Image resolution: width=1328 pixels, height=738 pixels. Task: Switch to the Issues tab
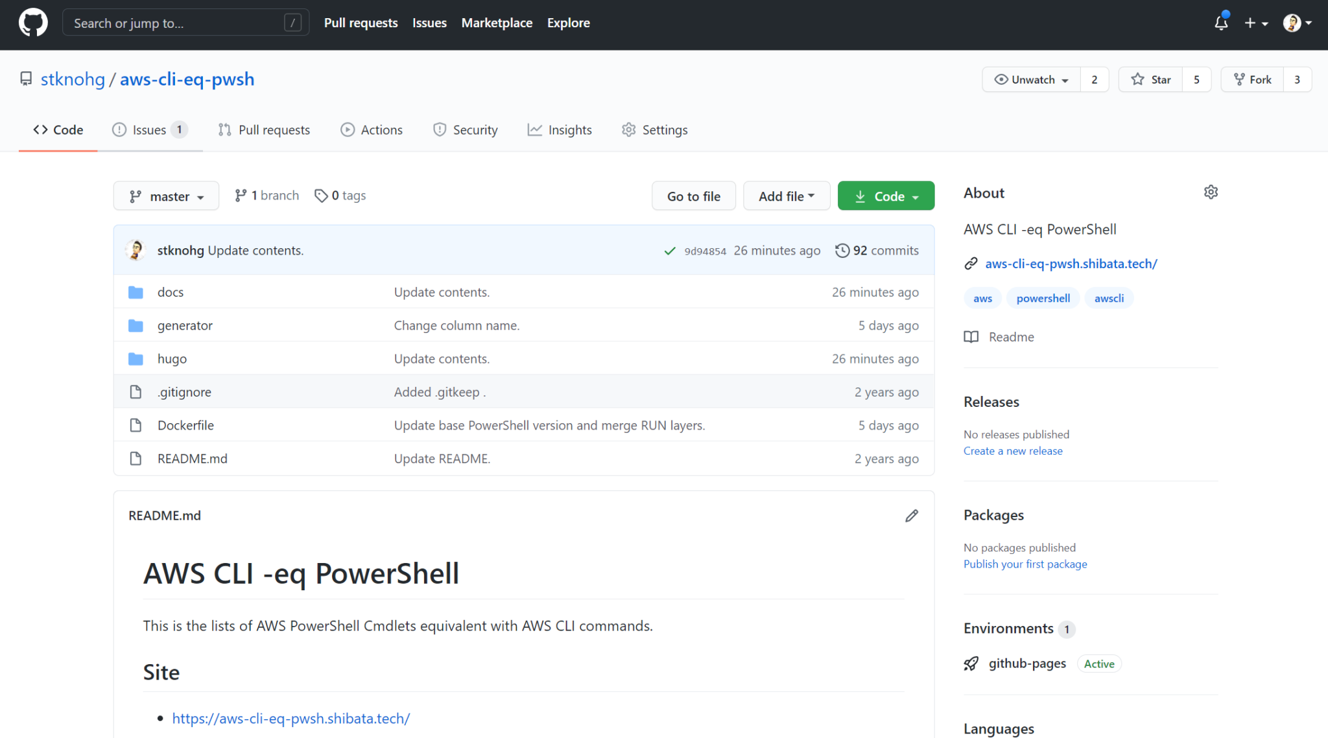(150, 130)
